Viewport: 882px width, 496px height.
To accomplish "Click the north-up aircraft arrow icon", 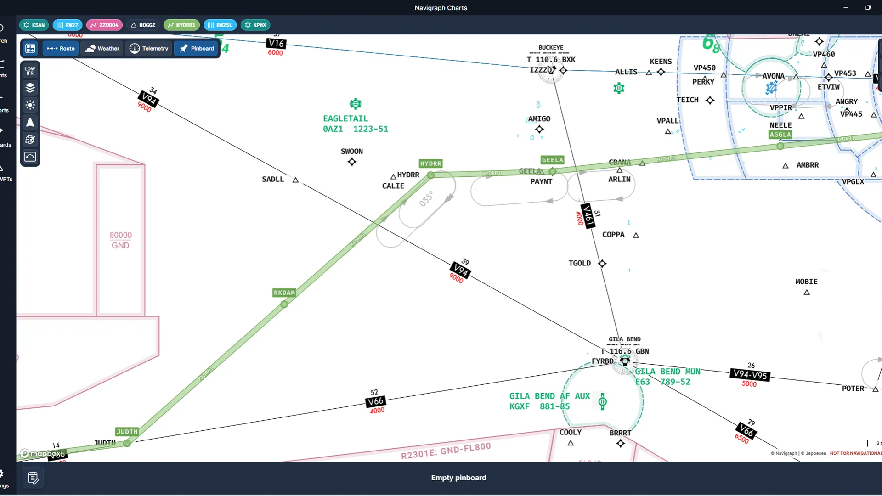I will click(30, 122).
